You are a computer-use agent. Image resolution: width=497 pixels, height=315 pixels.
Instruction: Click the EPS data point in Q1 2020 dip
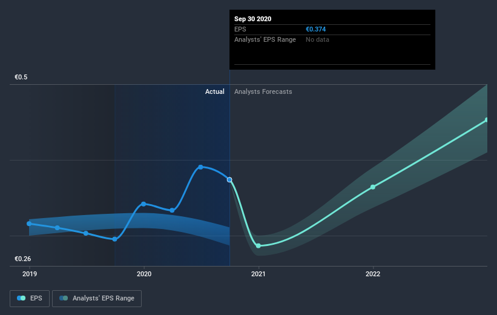[x=172, y=210]
